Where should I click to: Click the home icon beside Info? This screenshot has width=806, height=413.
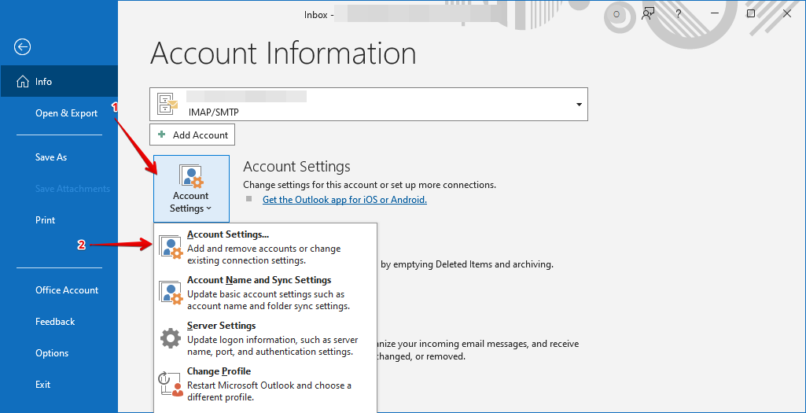[23, 82]
